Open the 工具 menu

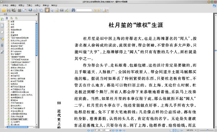(29, 5)
